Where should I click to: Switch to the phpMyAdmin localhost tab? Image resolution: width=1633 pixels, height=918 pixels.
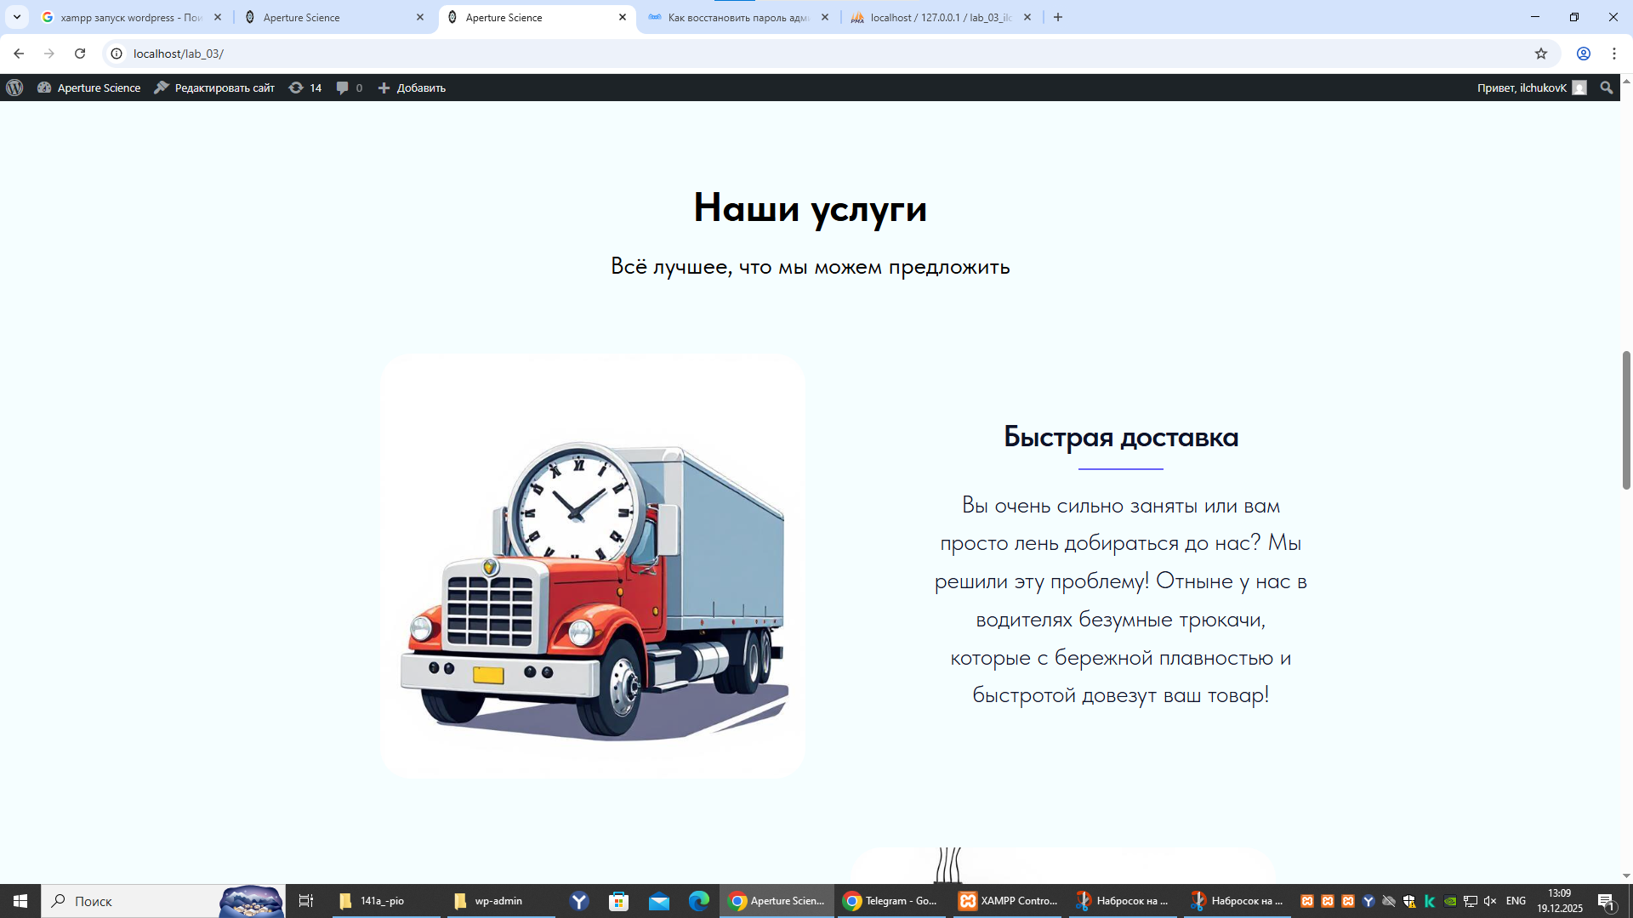click(x=939, y=17)
